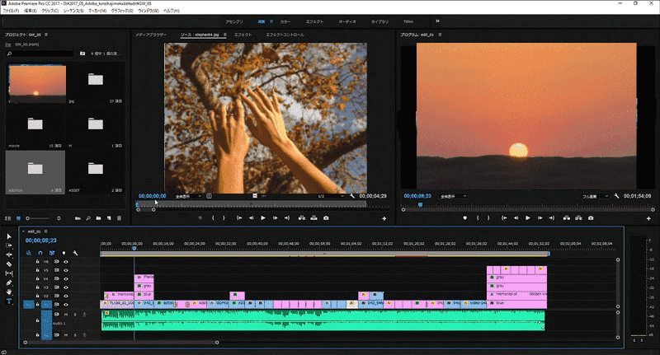Click Export Frame camera in Program monitor

point(590,218)
